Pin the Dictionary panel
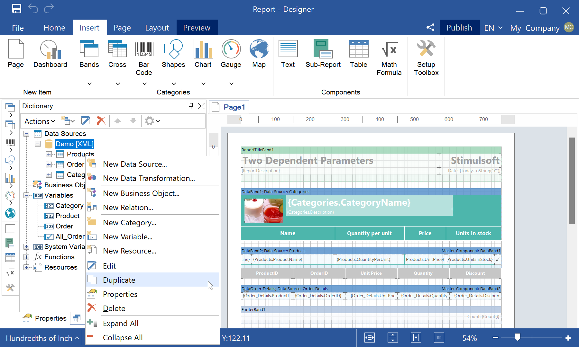Image resolution: width=579 pixels, height=347 pixels. coord(191,105)
